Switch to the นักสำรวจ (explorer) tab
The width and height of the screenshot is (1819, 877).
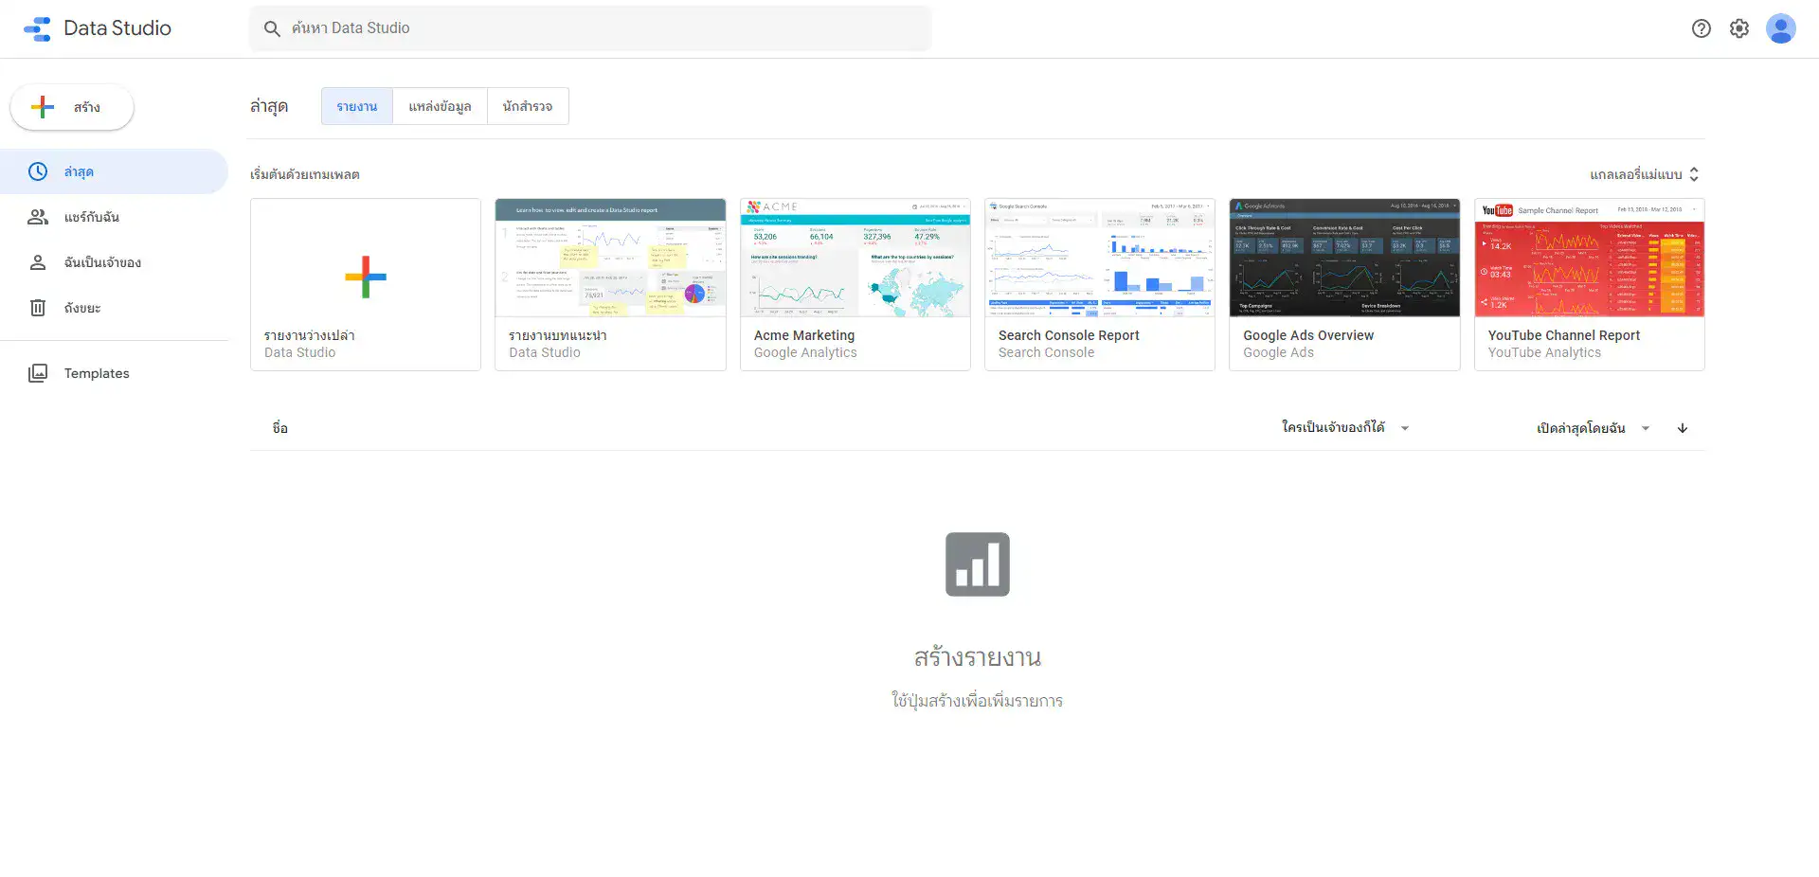point(528,106)
